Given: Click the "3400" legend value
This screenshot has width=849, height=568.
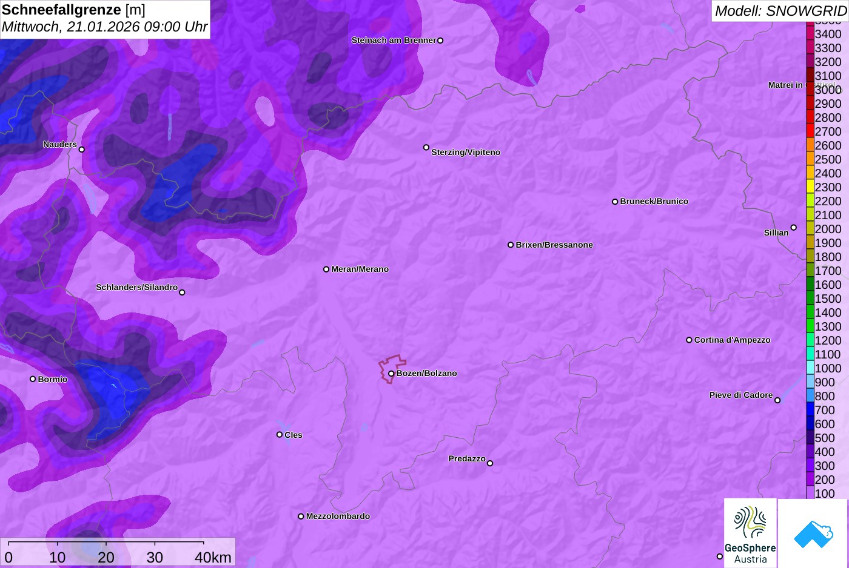Looking at the screenshot, I should (828, 35).
